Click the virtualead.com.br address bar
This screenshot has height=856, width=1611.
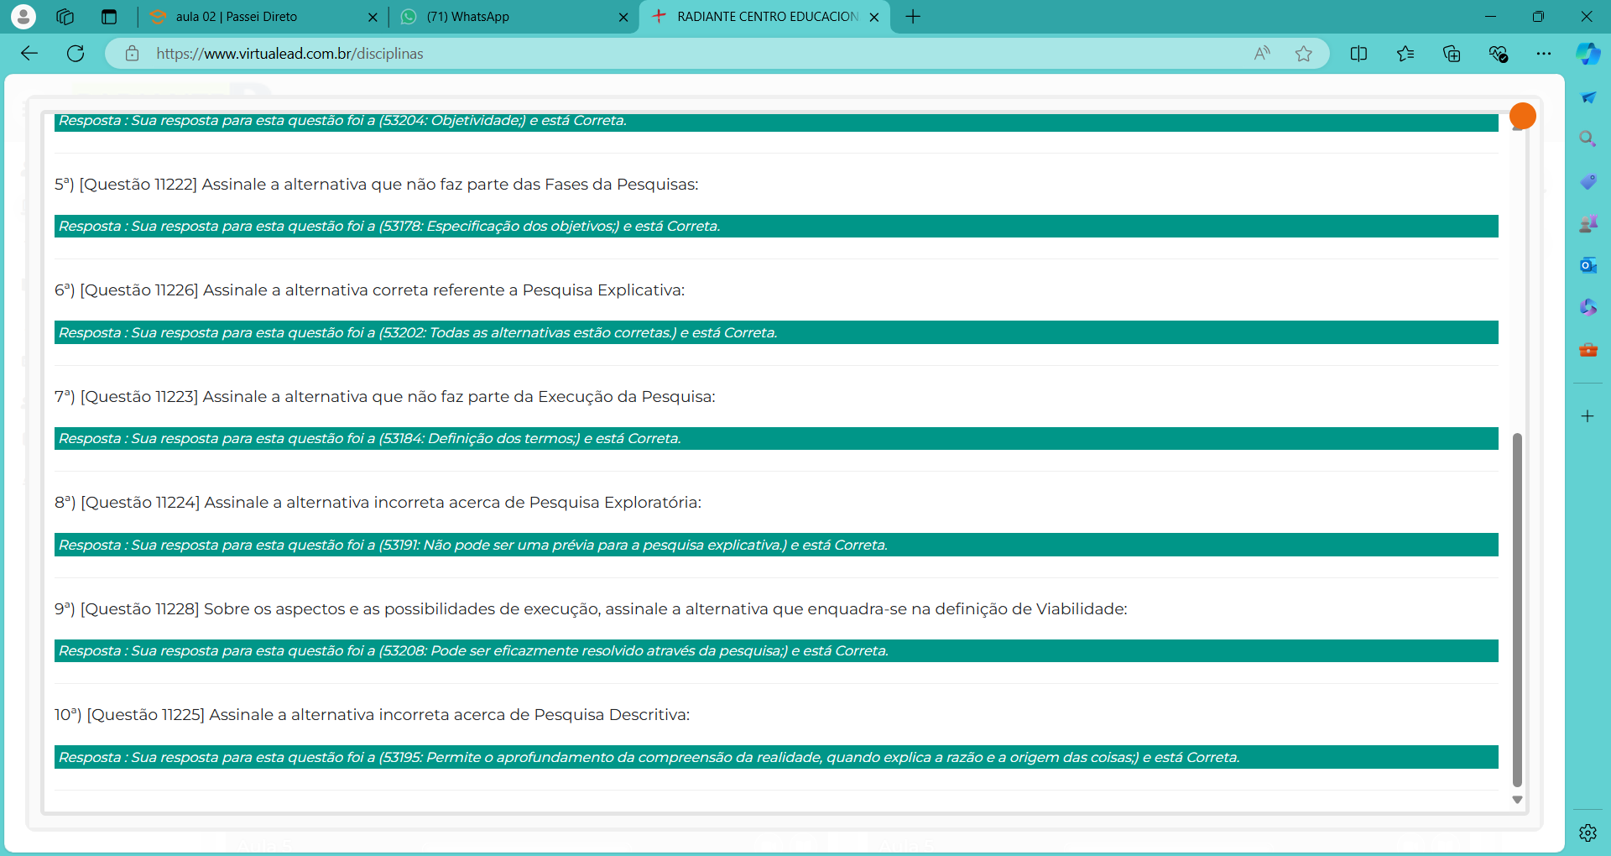(671, 54)
